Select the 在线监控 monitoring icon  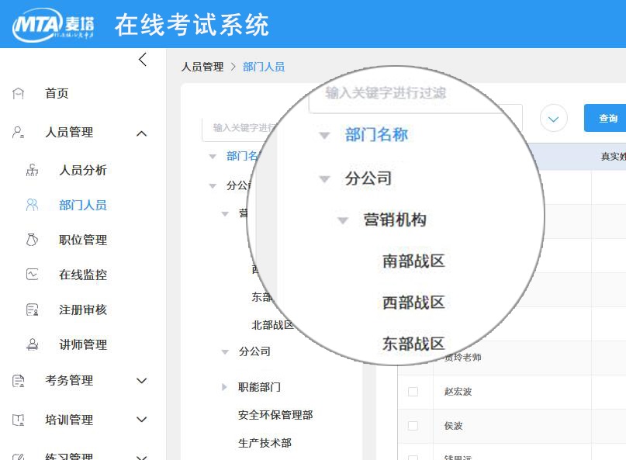pyautogui.click(x=33, y=275)
